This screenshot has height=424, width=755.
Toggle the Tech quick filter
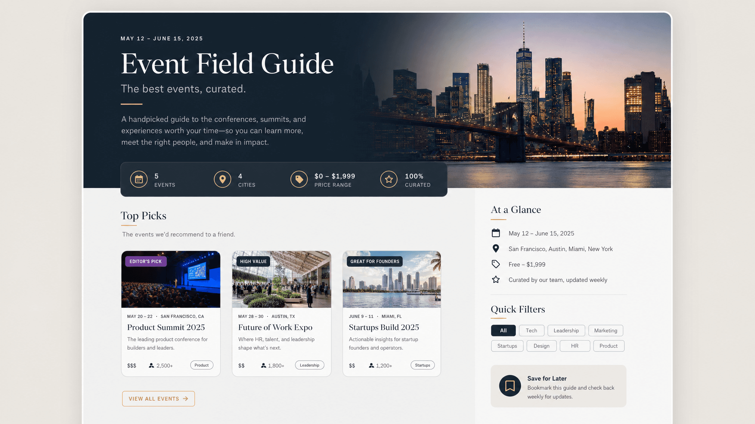(531, 331)
